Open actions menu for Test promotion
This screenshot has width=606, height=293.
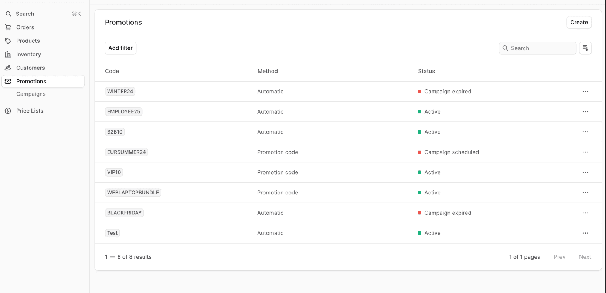(585, 233)
